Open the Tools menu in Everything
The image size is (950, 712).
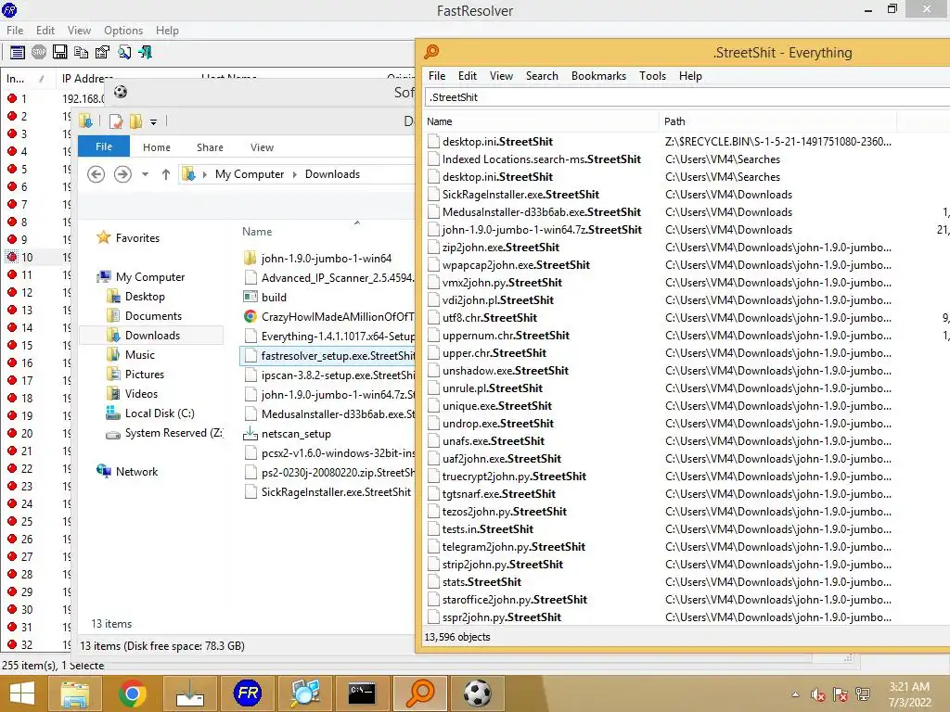point(652,76)
